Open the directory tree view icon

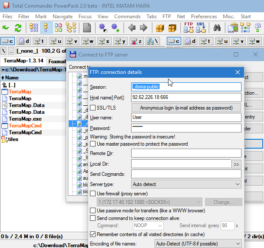71,28
